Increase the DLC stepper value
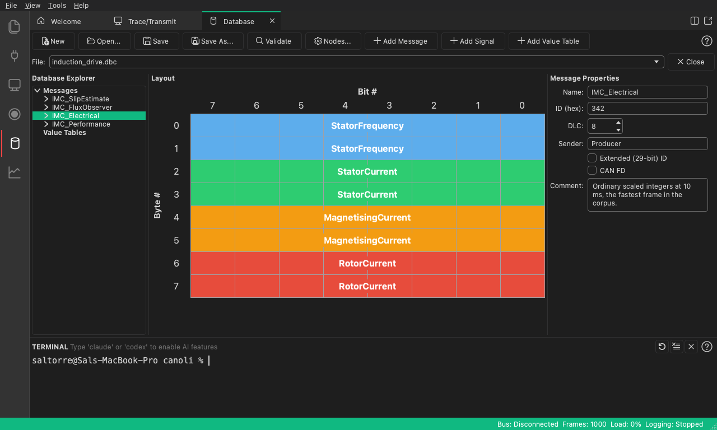 coord(618,123)
